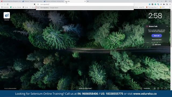This screenshot has width=172, height=97.
Task: Click the blue overlapping squares extension icon
Action: [158, 4]
